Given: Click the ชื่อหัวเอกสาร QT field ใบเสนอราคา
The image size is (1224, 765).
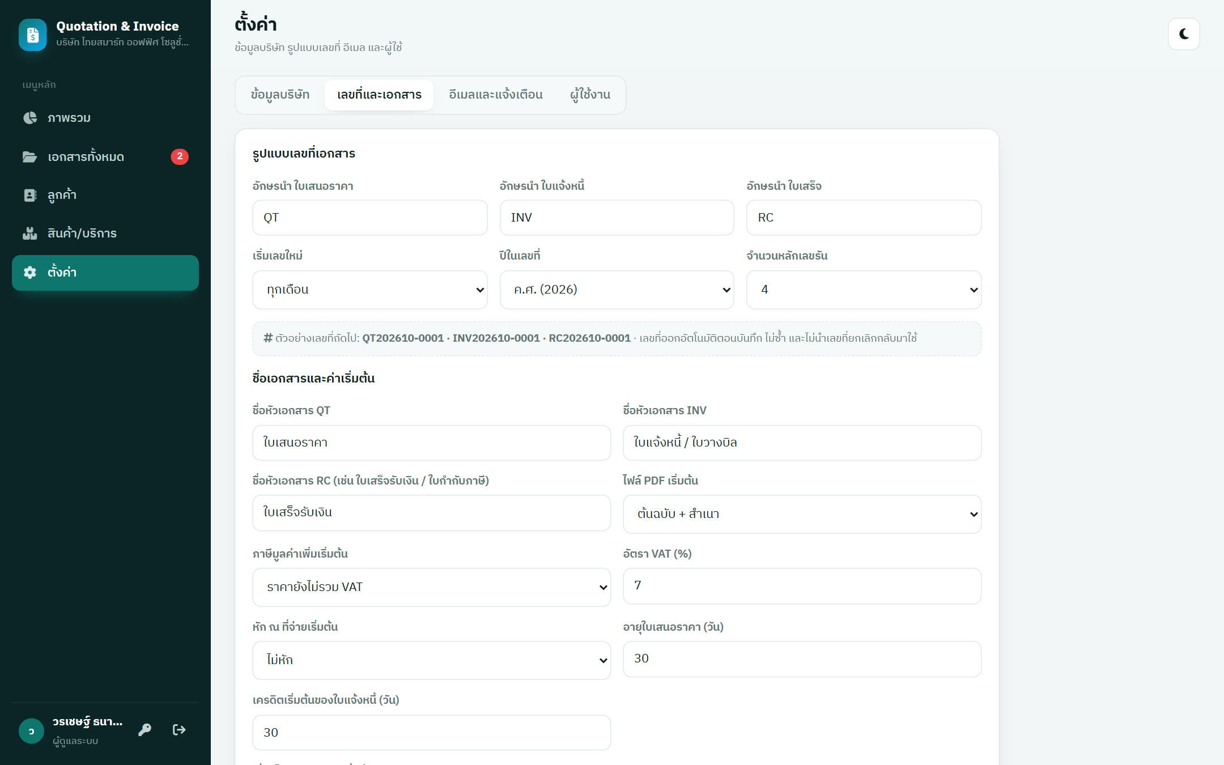Looking at the screenshot, I should [432, 443].
